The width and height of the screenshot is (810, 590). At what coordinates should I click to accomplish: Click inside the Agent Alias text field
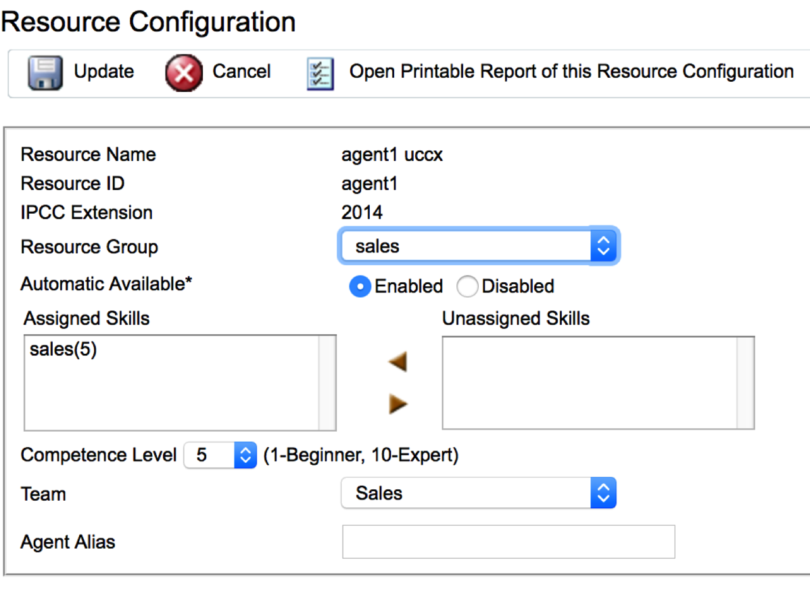508,542
